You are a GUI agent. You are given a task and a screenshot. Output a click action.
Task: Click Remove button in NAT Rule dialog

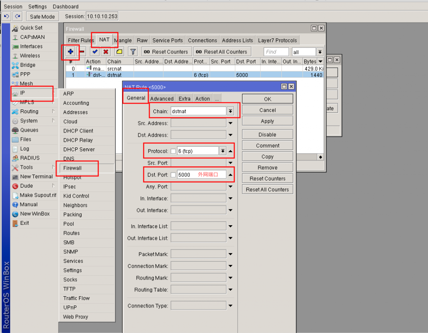pyautogui.click(x=267, y=168)
